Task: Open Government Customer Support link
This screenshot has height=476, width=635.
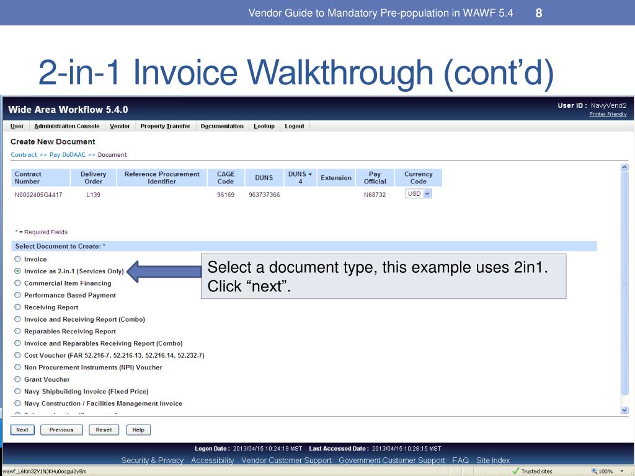Action: [392, 461]
